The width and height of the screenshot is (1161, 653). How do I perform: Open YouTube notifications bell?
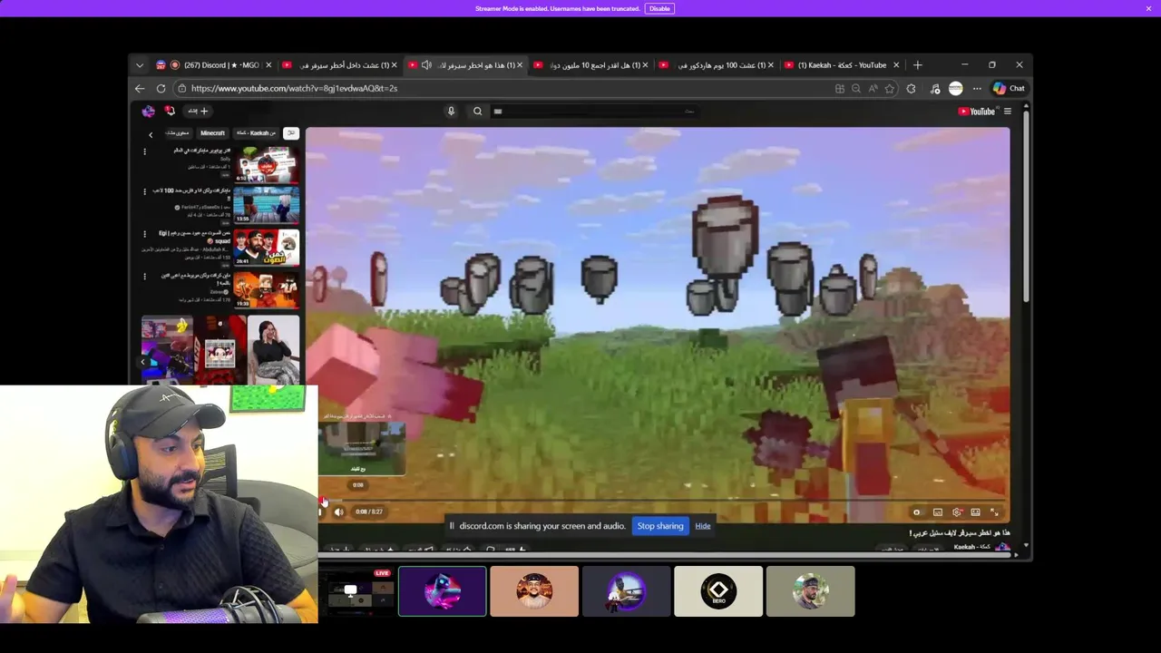[170, 111]
